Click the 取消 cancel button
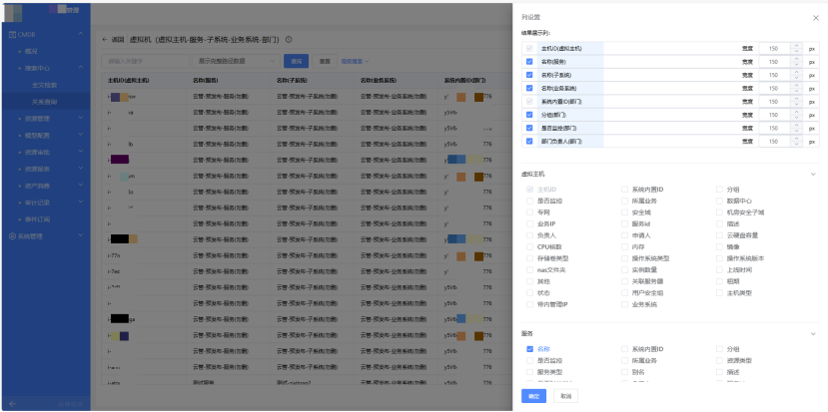Viewport: 828px width, 412px height. [x=565, y=396]
